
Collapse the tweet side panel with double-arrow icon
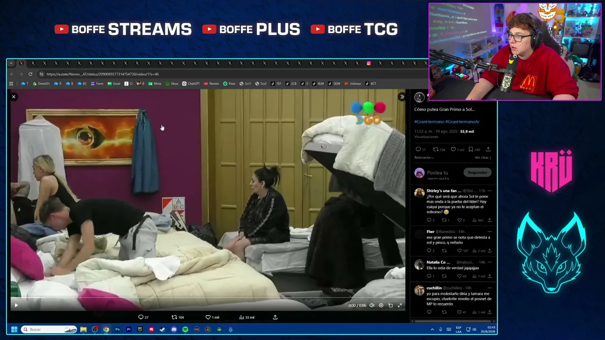(402, 97)
